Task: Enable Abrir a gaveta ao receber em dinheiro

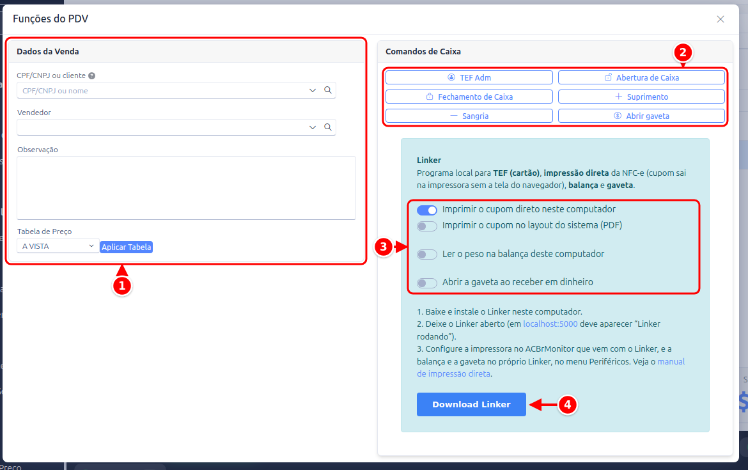Action: [427, 283]
